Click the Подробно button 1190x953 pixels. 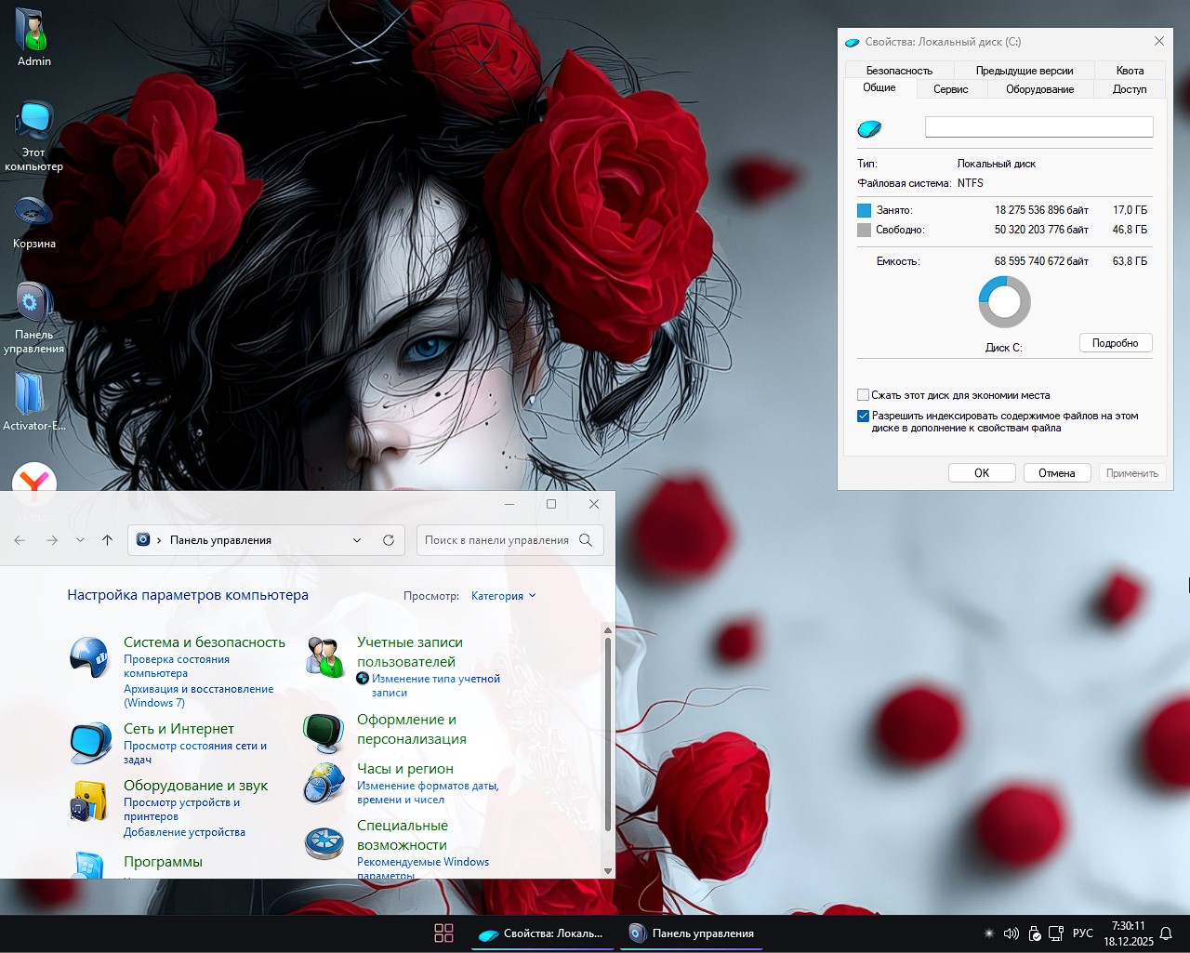tap(1115, 342)
